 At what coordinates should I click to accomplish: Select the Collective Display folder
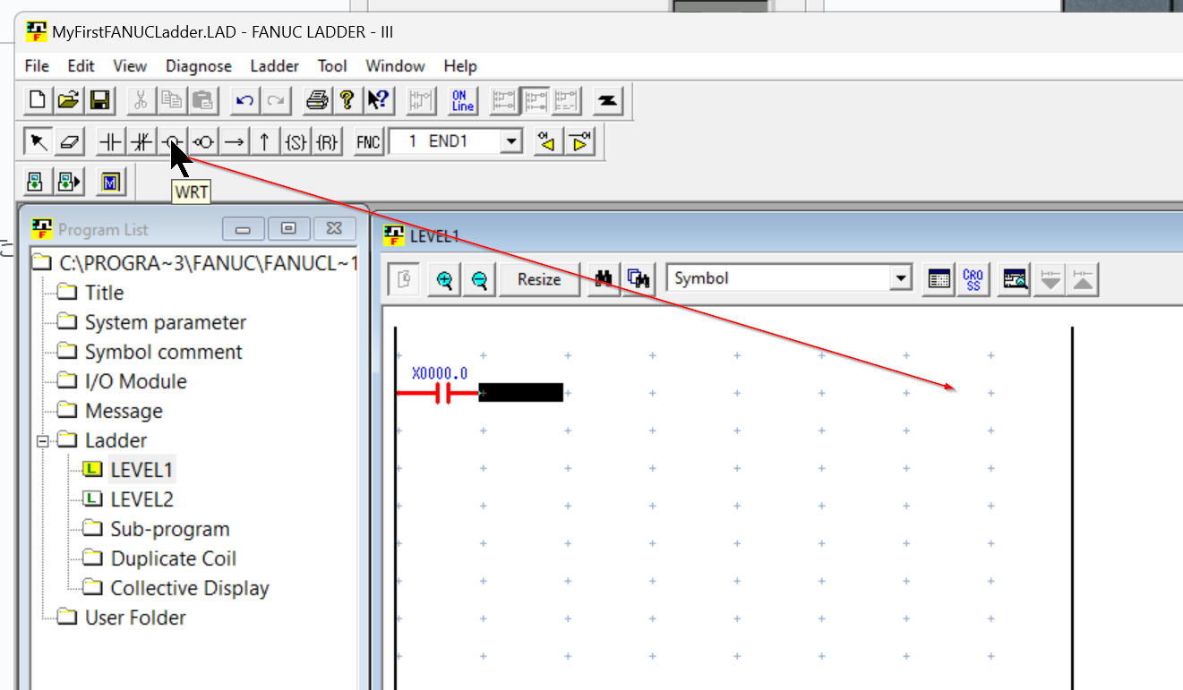[190, 588]
